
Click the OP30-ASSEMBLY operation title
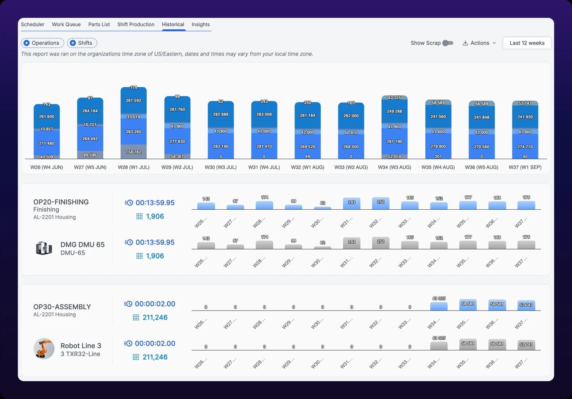[x=62, y=307]
